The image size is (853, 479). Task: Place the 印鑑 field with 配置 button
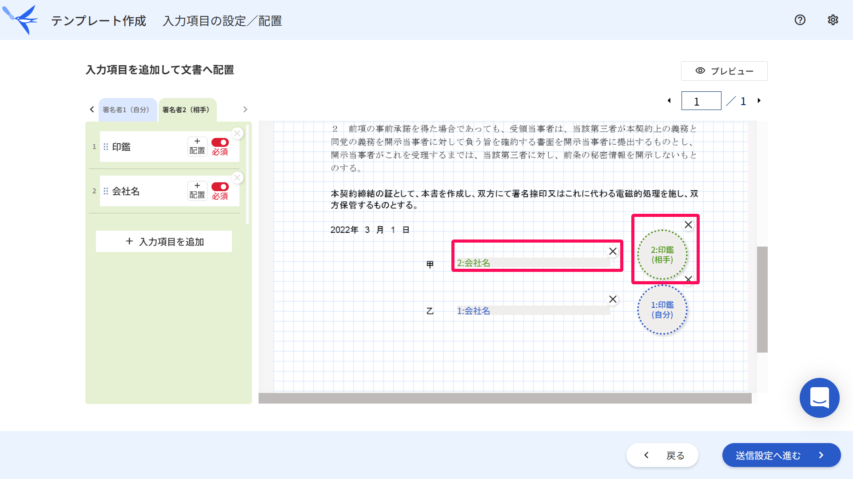(x=197, y=146)
